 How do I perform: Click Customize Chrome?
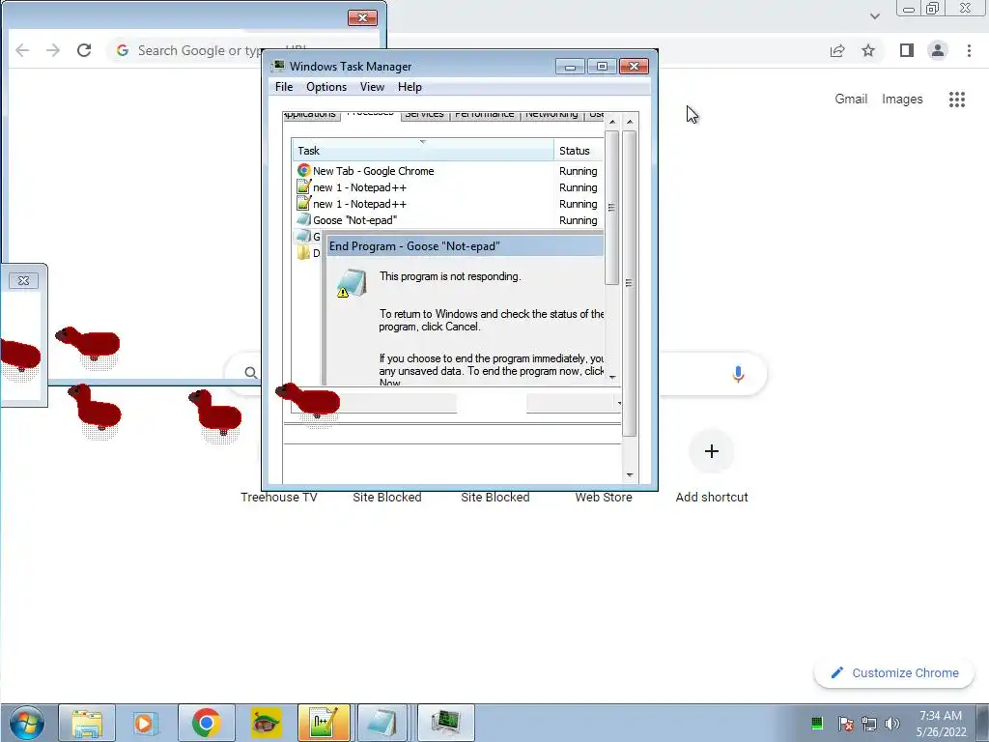[895, 673]
